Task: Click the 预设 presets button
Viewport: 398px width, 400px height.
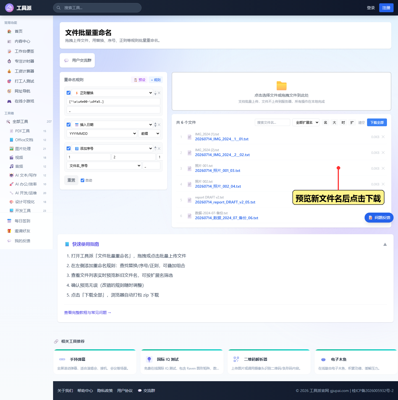Action: (x=140, y=80)
